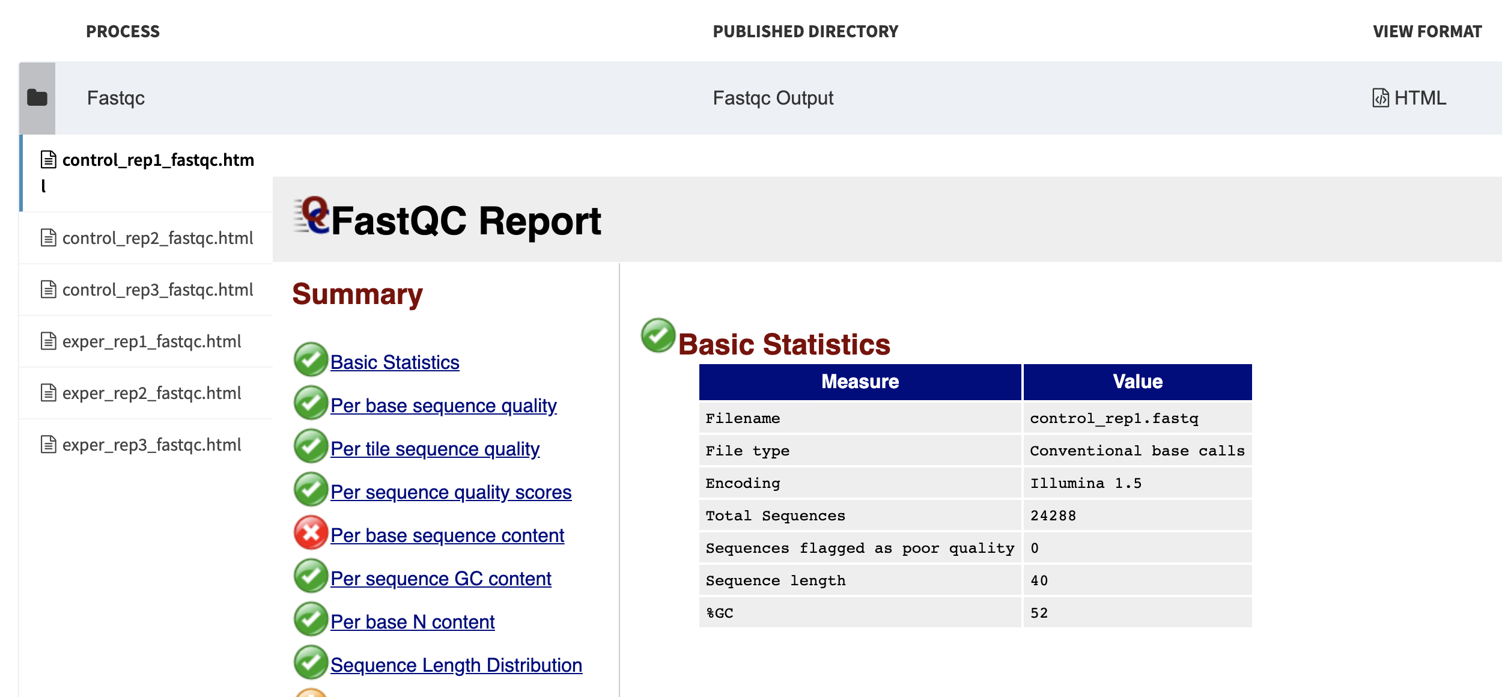The image size is (1502, 697).
Task: Click the PROCESS column header
Action: coord(123,31)
